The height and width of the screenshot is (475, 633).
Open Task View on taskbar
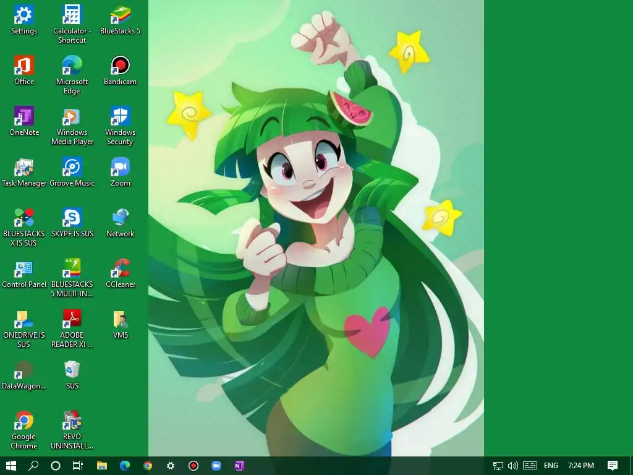[x=77, y=466]
